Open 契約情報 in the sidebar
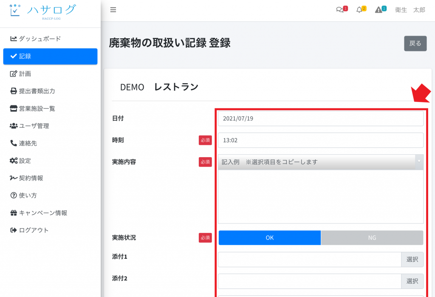Viewport: 435px width, 297px height. [x=50, y=178]
